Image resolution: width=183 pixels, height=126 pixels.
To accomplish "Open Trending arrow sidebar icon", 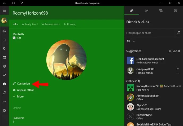I will (x=5, y=75).
